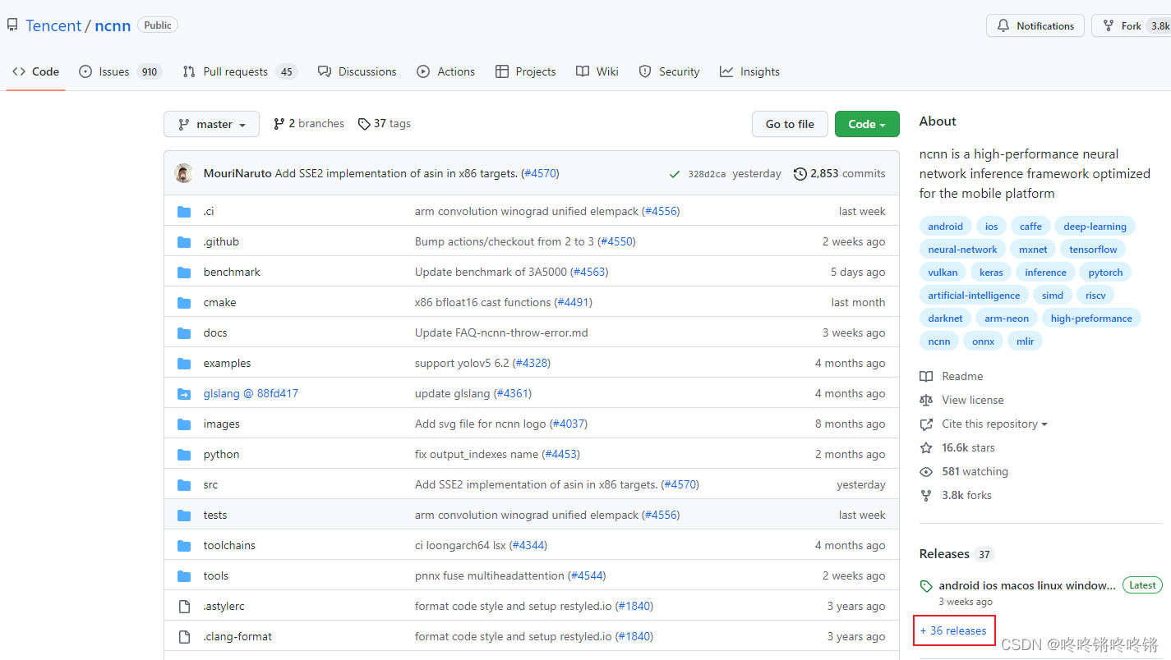Show the + 36 releases link
The image size is (1171, 660).
point(953,630)
